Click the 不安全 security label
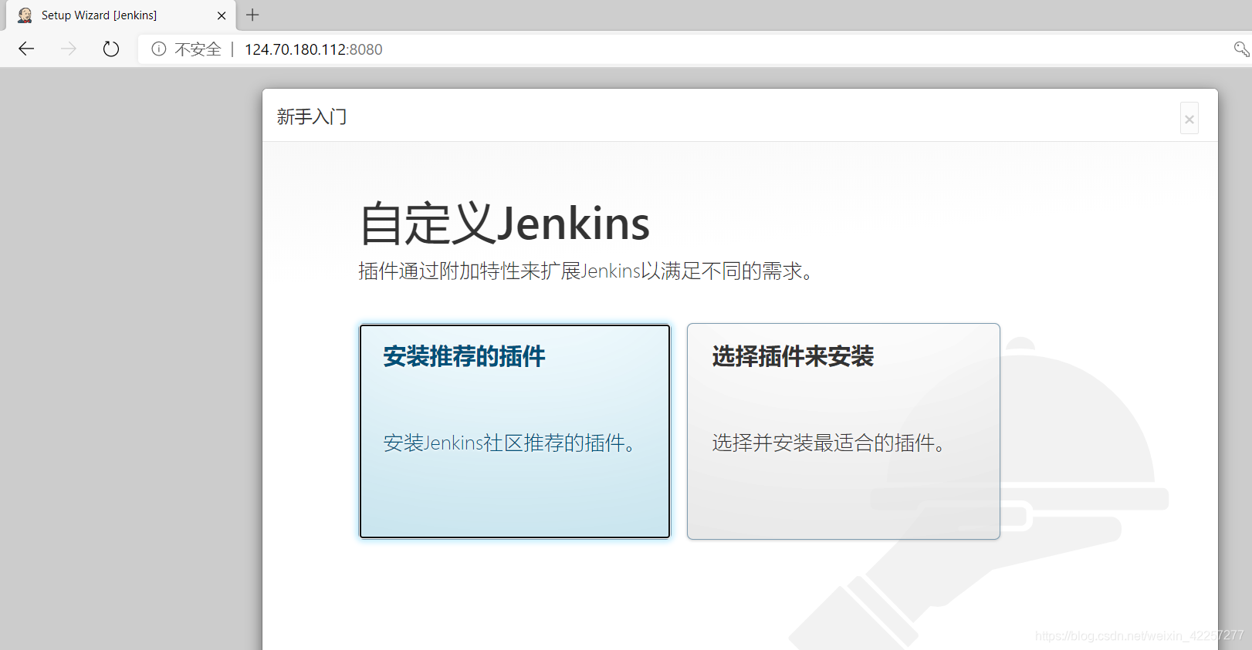 (x=198, y=49)
